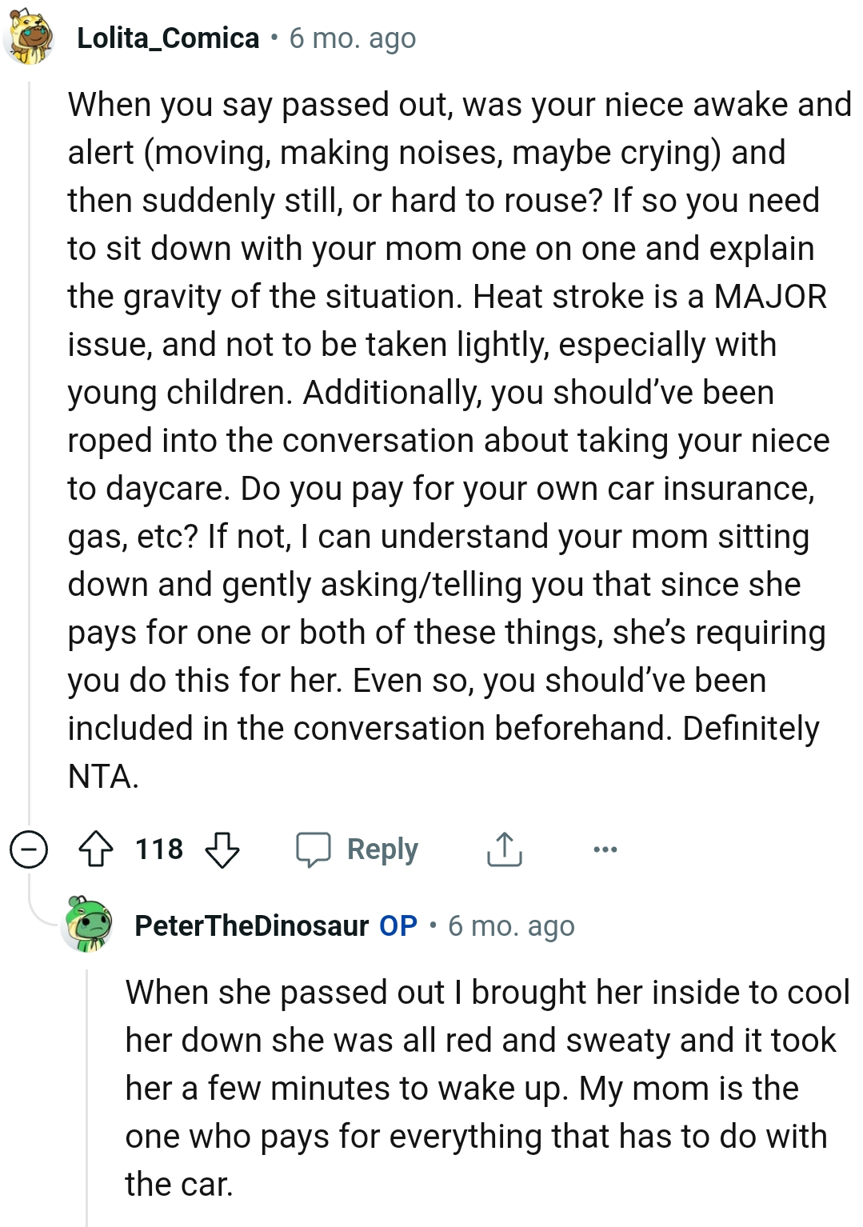Image resolution: width=863 pixels, height=1227 pixels.
Task: Select the OP badge next to PeterTheDinosaur
Action: click(x=398, y=926)
